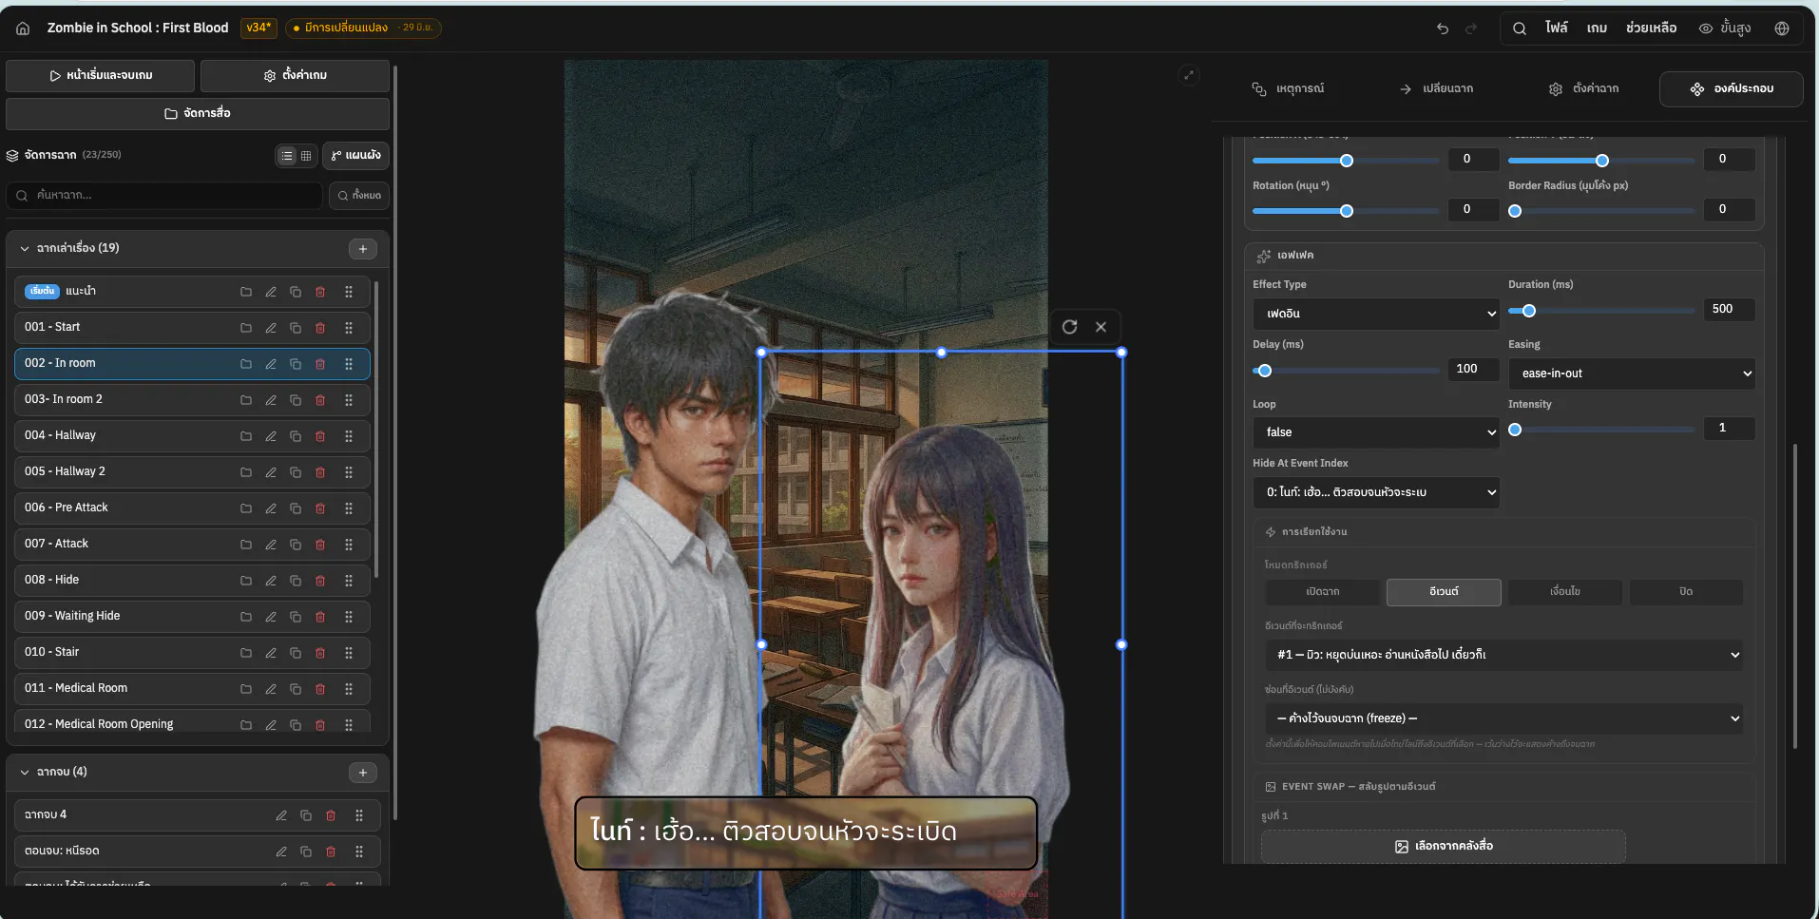Delete the ฉากจบ 4 ending scene
This screenshot has height=919, width=1819.
(x=331, y=815)
